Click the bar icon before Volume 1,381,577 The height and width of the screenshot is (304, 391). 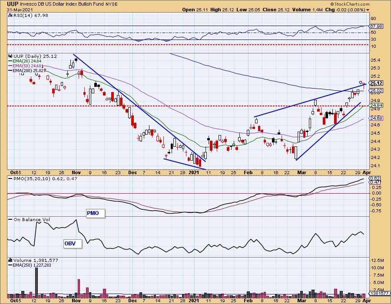[x=10, y=261]
